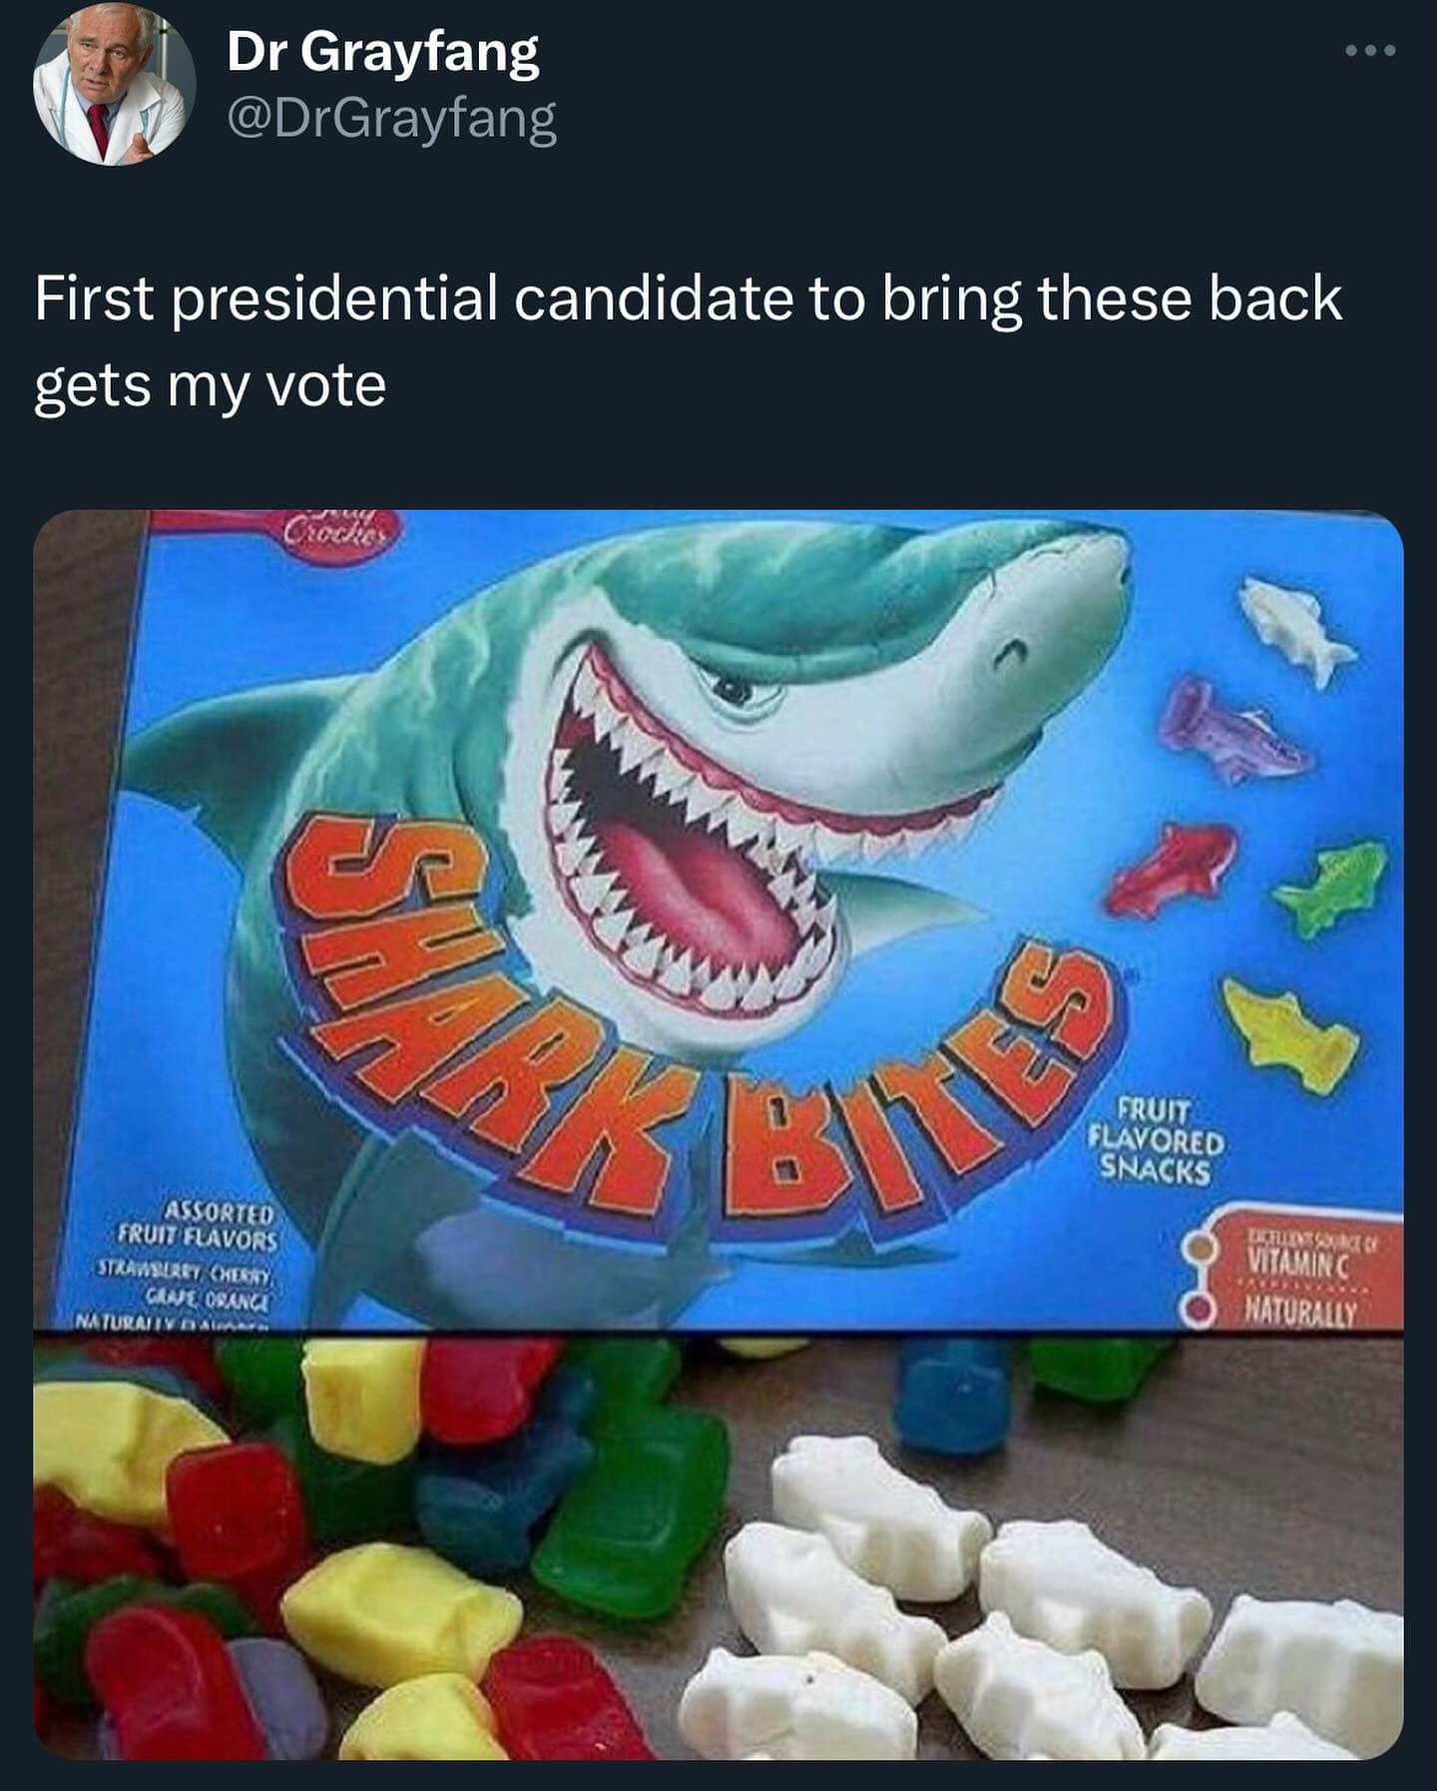Select the tweet text about presidential candidate
The width and height of the screenshot is (1437, 1791).
click(x=689, y=340)
